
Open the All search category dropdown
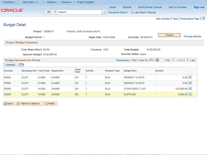point(51,12)
